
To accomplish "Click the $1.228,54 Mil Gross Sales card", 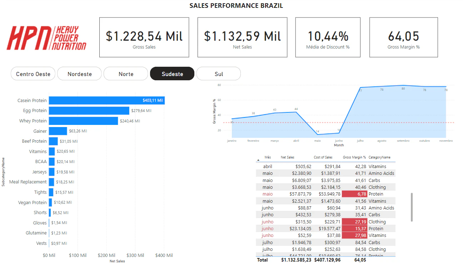I will point(144,37).
